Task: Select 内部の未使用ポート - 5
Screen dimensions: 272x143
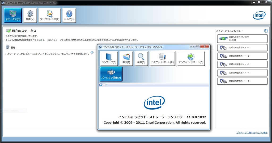Action: pyautogui.click(x=242, y=81)
